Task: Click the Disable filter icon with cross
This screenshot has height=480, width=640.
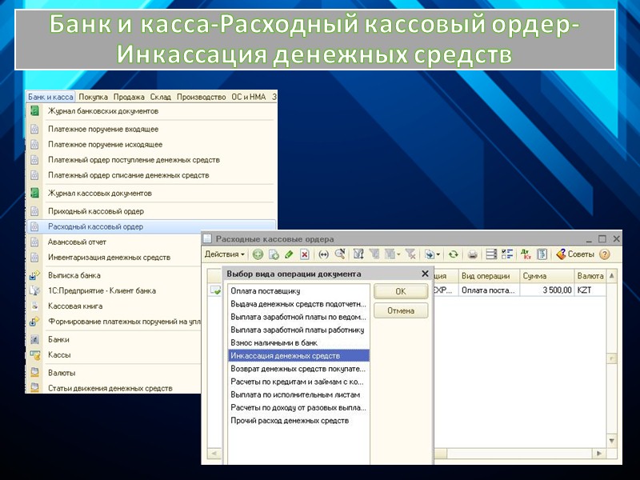Action: 410,254
